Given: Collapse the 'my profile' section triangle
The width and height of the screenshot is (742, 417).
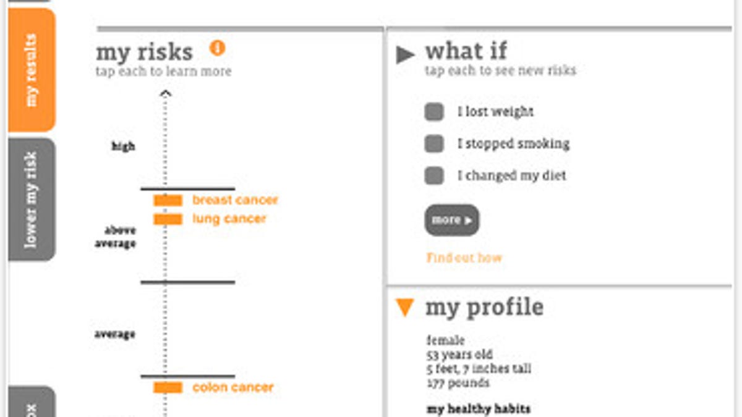Looking at the screenshot, I should click(x=405, y=307).
